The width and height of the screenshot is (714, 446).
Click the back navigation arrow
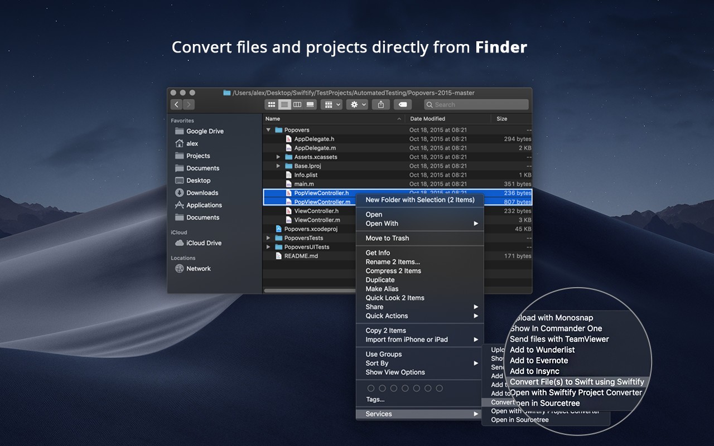(177, 104)
